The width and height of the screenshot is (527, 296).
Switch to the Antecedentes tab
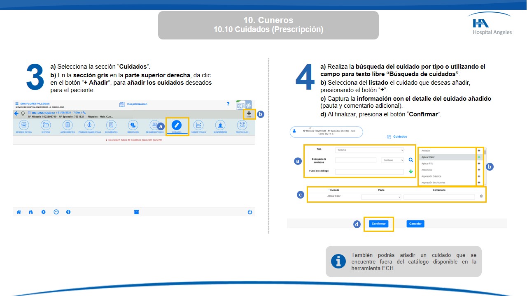click(x=68, y=125)
